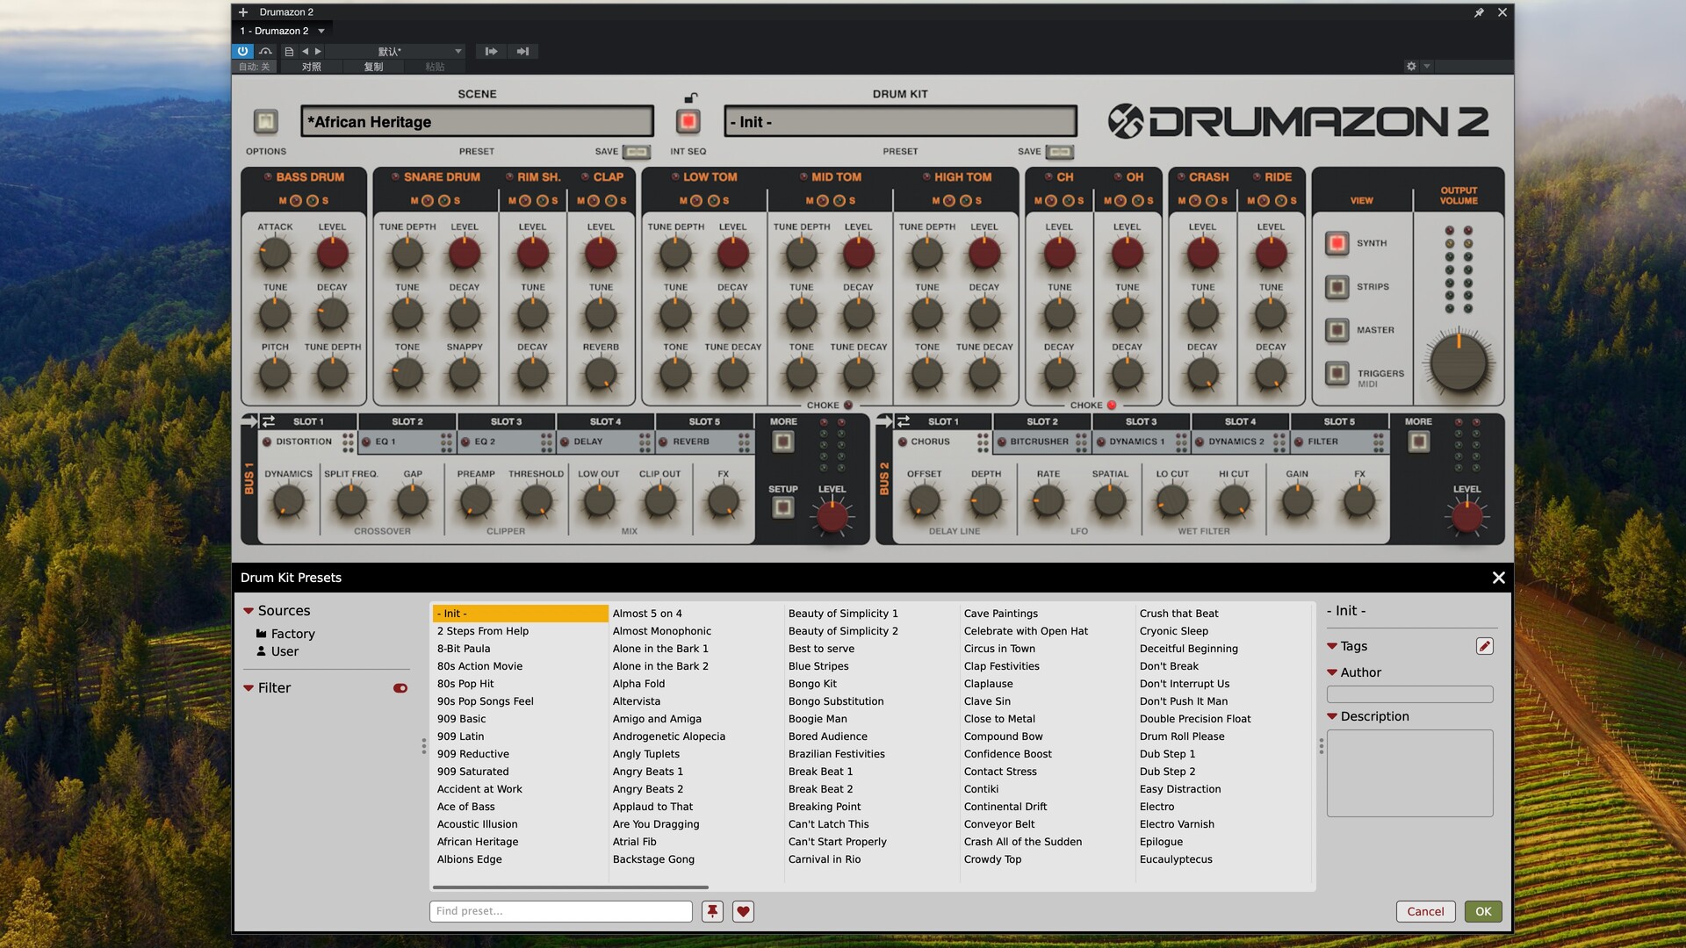
Task: Toggle CHORUS effect power on Bus 2
Action: (x=902, y=442)
